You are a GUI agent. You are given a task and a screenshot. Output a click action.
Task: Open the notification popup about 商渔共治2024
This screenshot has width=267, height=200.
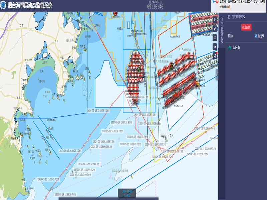(x=238, y=4)
